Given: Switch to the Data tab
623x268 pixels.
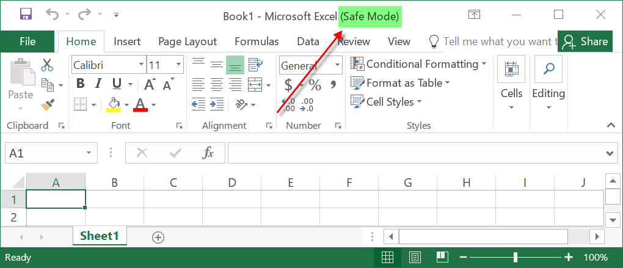Looking at the screenshot, I should 308,42.
